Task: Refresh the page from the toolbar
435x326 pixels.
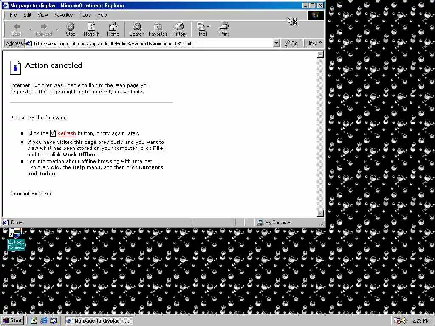Action: click(x=92, y=29)
